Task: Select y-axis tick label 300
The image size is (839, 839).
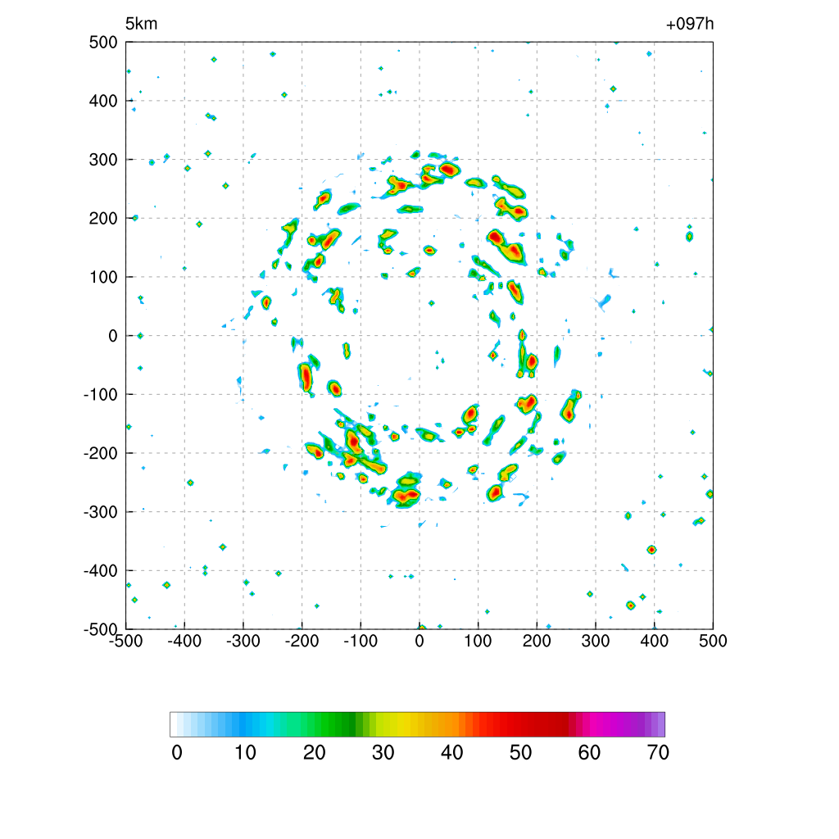Action: pos(103,160)
